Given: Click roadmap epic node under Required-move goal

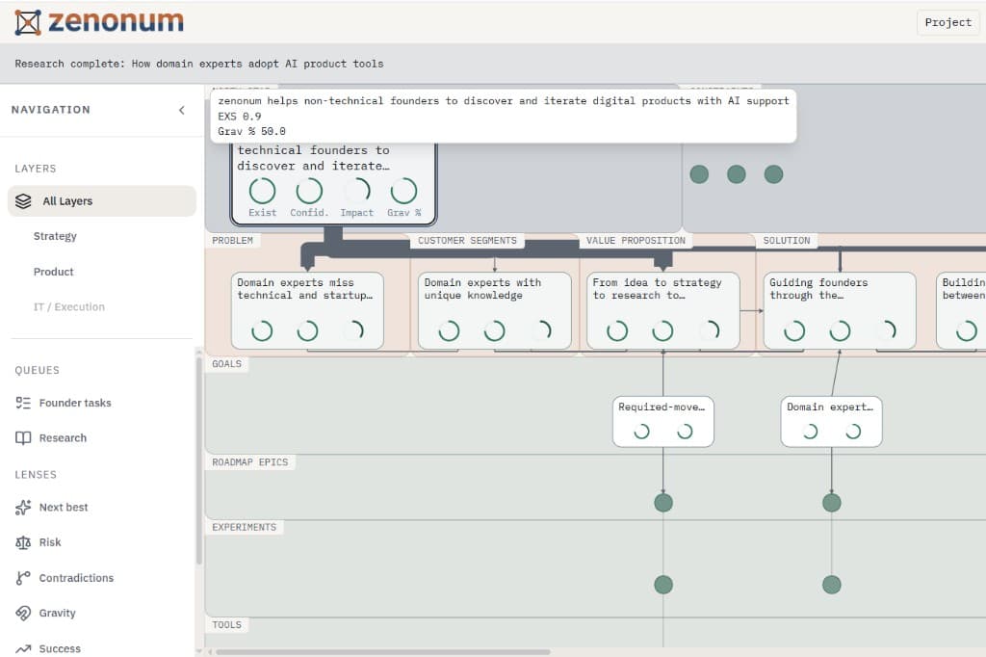Looking at the screenshot, I should tap(663, 503).
